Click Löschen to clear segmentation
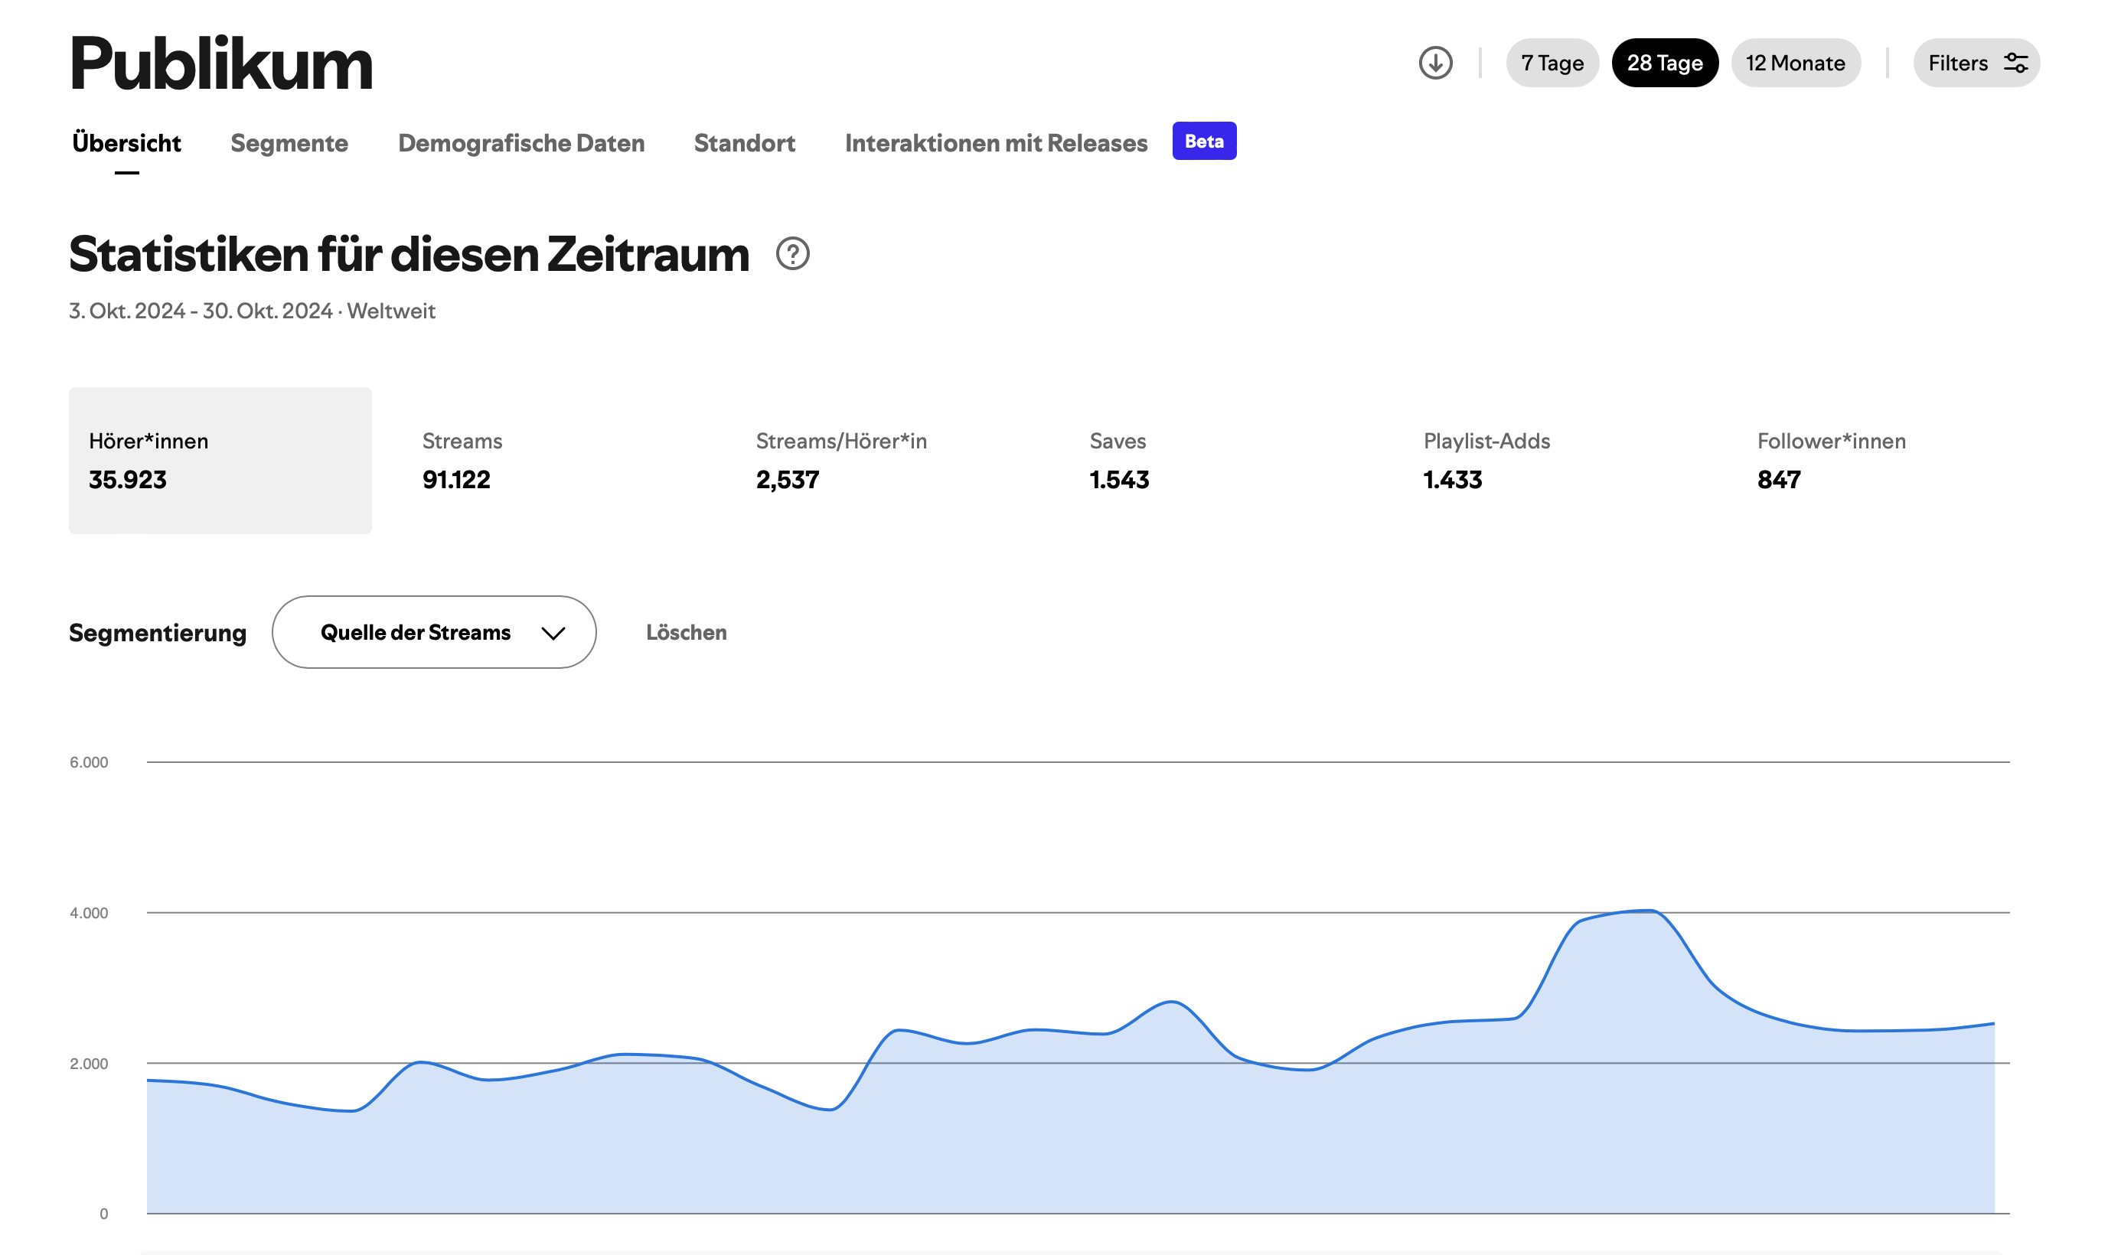 686,633
